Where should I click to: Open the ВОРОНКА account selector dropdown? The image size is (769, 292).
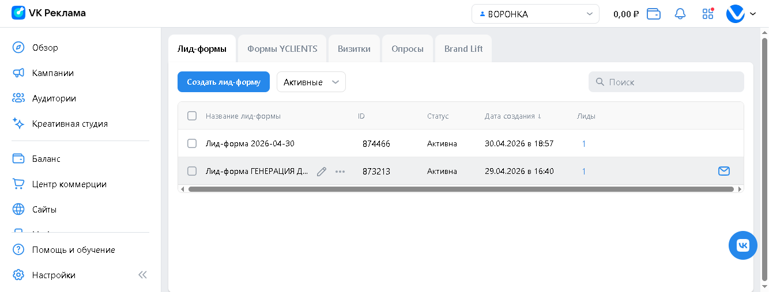coord(536,14)
